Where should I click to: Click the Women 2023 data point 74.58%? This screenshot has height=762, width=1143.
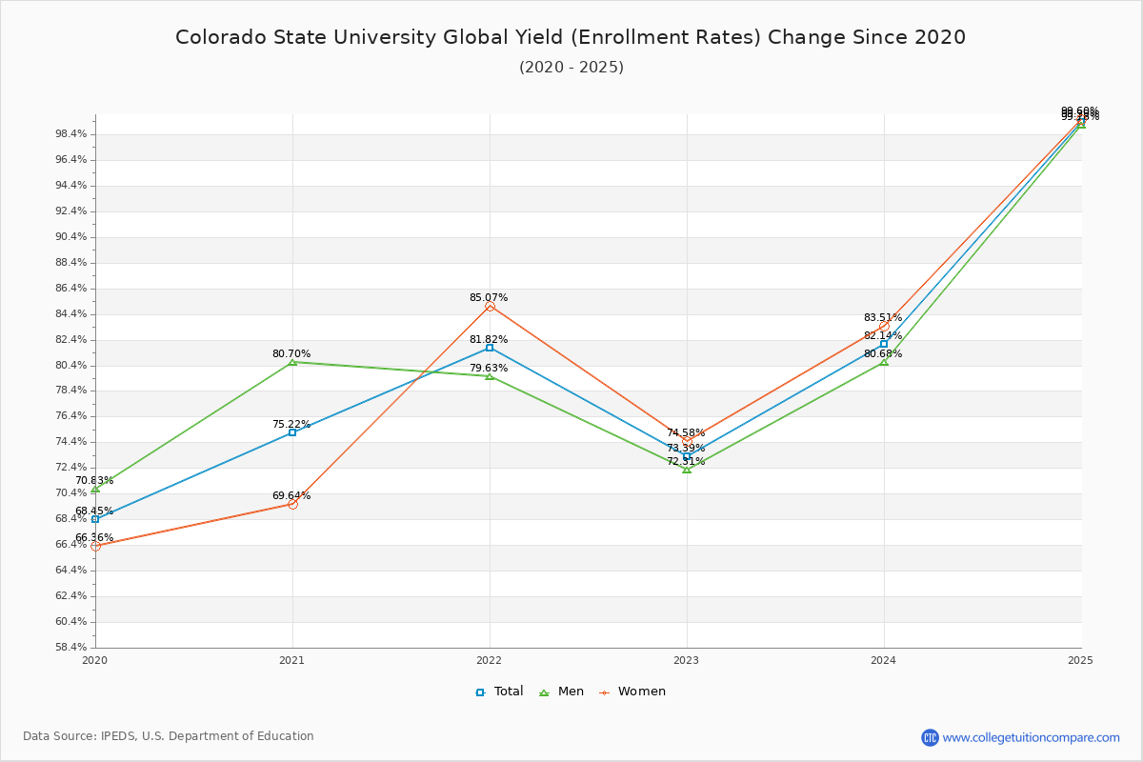tap(687, 441)
